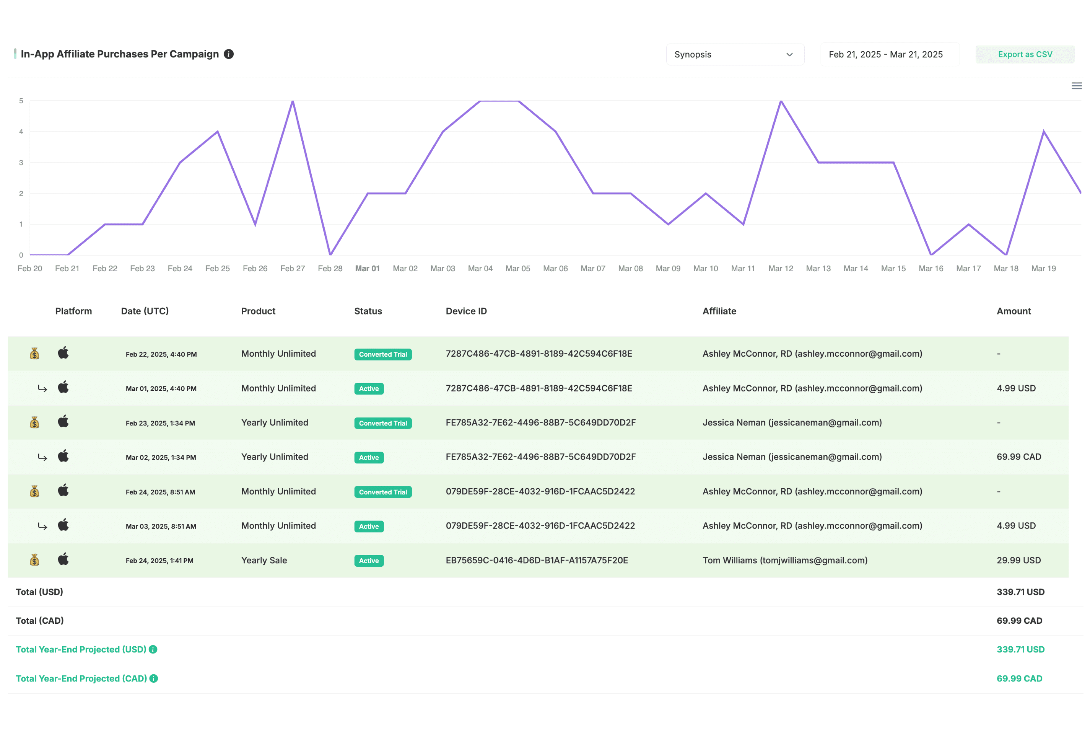
Task: Click the Apple platform icon in Mar 02 row
Action: pyautogui.click(x=63, y=456)
